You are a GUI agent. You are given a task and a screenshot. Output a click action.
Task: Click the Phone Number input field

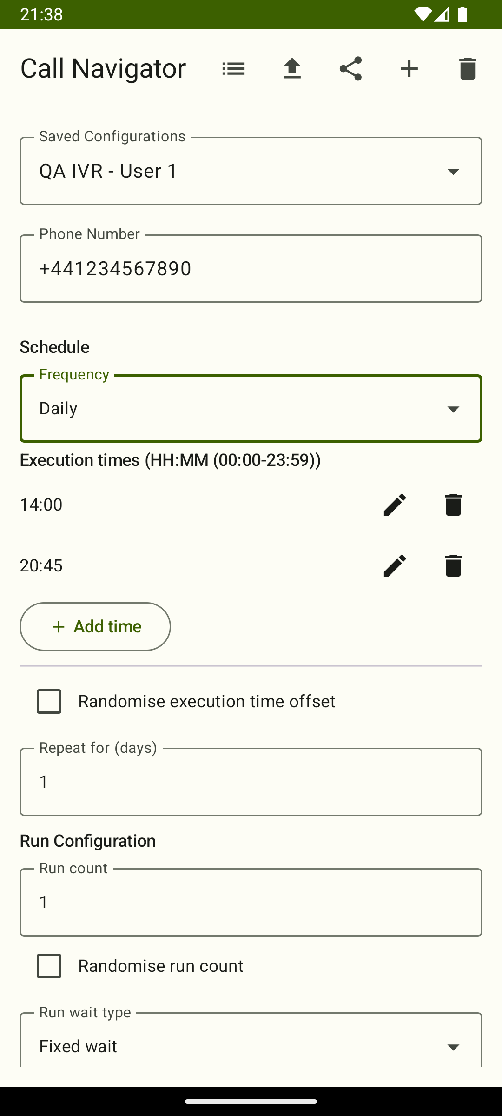tap(251, 268)
